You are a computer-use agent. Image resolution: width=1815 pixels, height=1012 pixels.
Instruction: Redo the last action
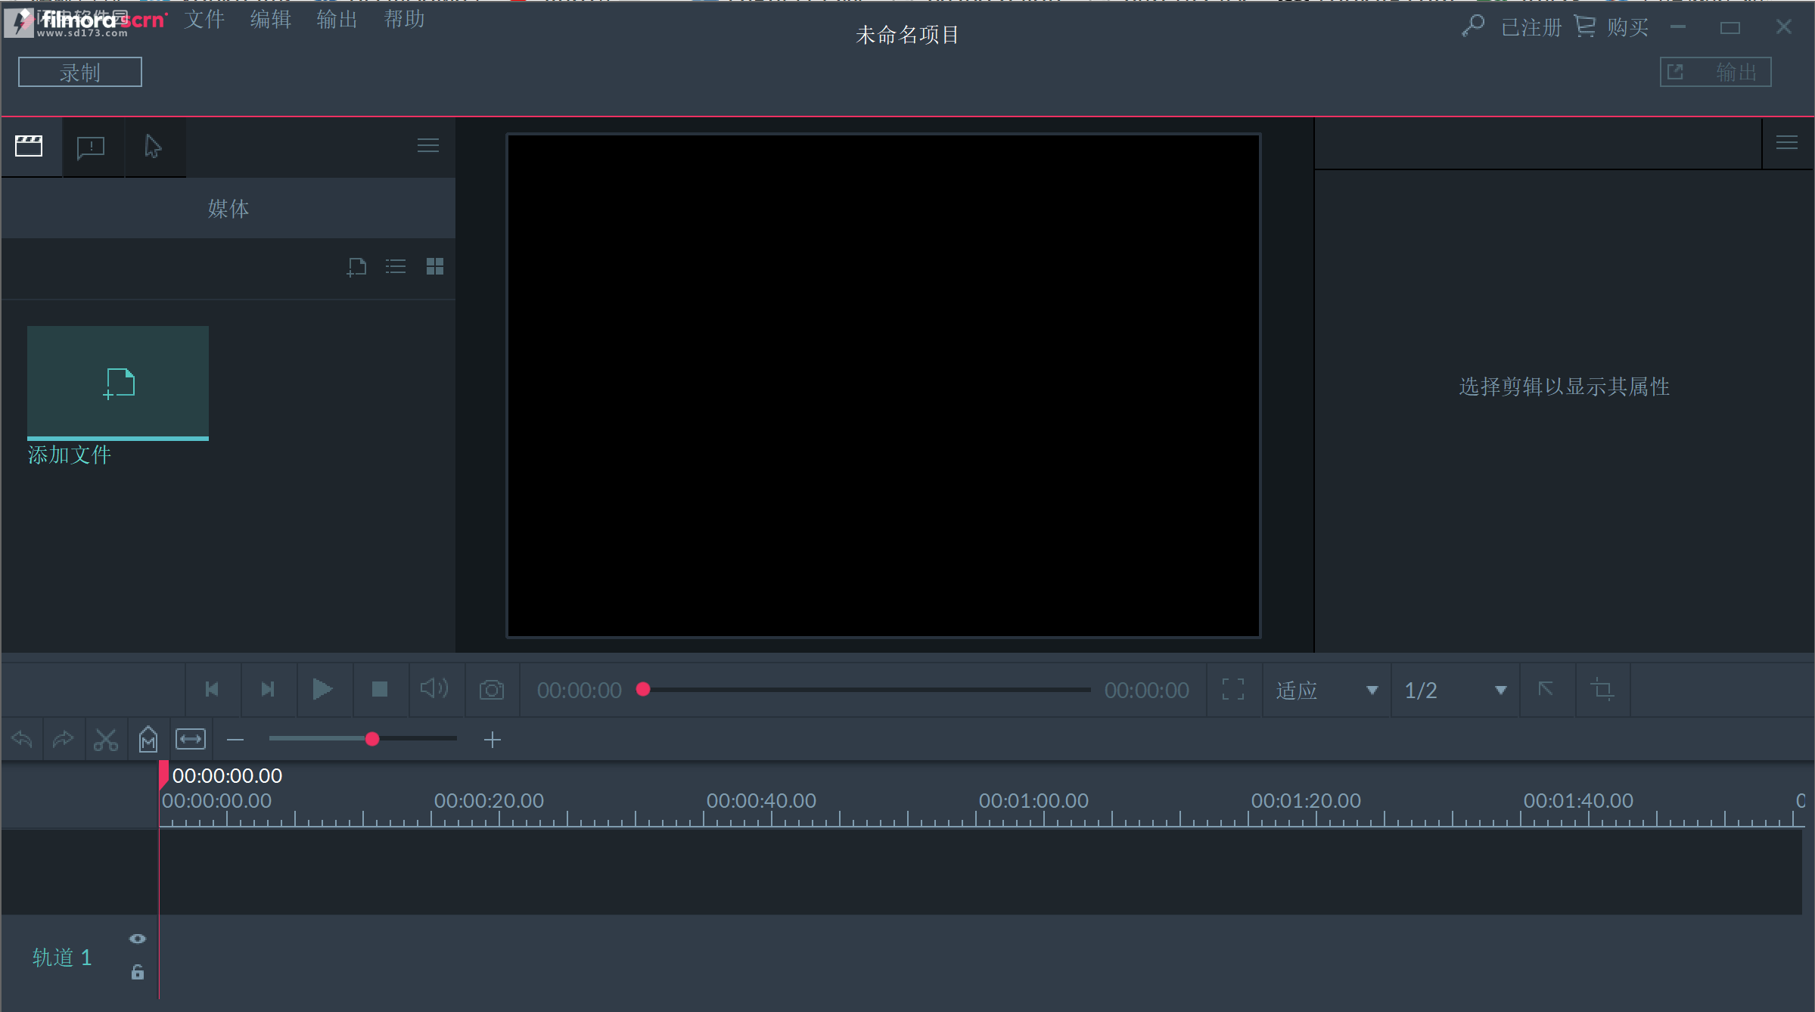pos(64,739)
